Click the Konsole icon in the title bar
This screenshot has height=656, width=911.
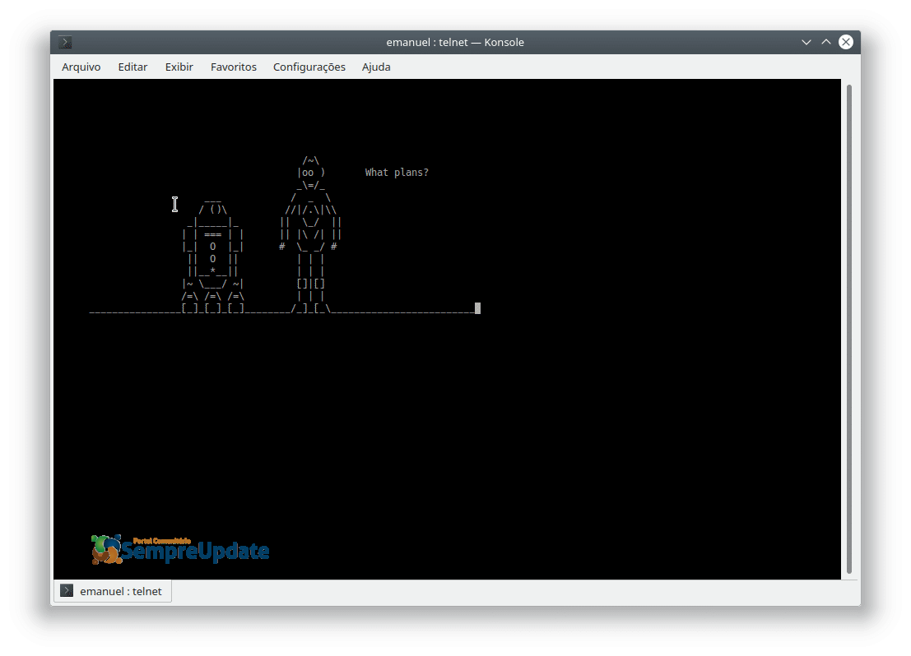coord(65,43)
